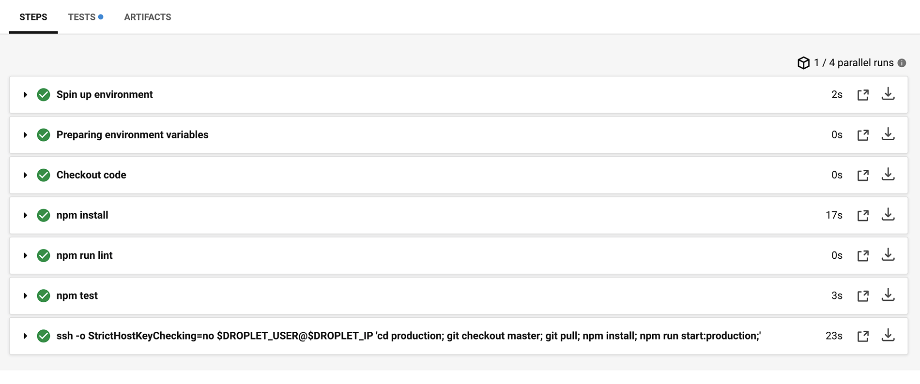Screen dimensions: 920x384
Task: Download npm run lint step output
Action: 888,254
